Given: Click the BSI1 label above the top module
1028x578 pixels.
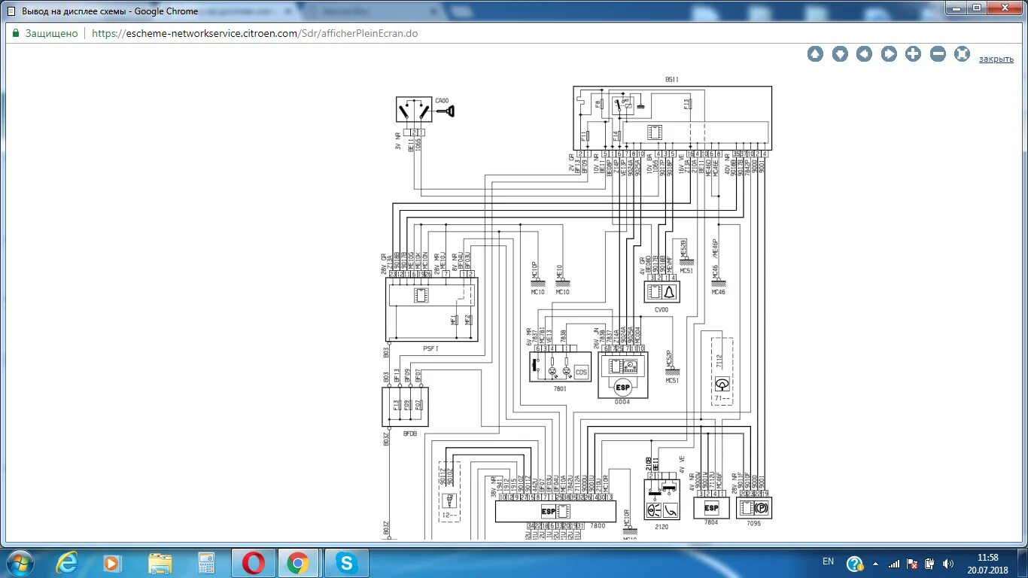Looking at the screenshot, I should tap(672, 79).
